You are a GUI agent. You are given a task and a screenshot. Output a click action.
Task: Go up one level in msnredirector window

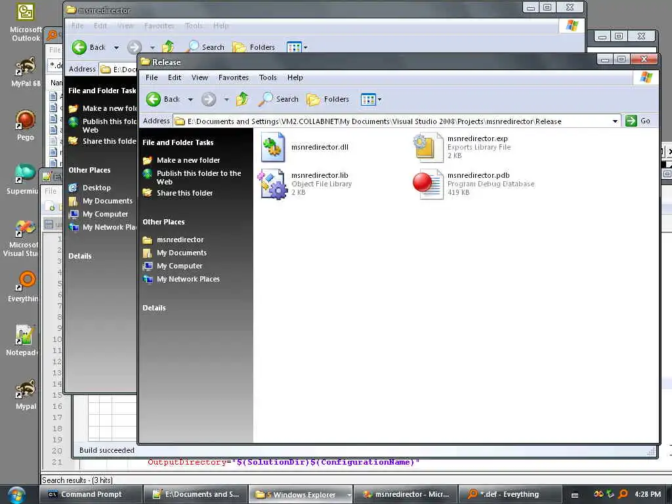coord(168,47)
